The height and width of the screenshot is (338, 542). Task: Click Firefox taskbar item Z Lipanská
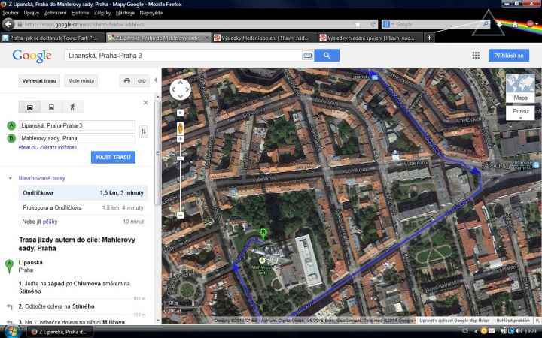click(x=61, y=332)
